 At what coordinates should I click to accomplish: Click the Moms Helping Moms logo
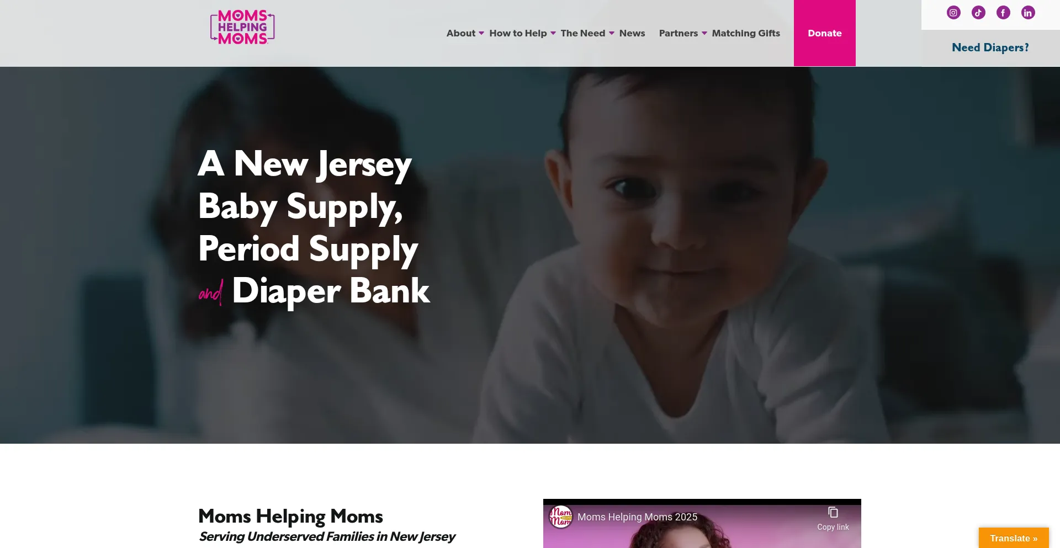[242, 27]
